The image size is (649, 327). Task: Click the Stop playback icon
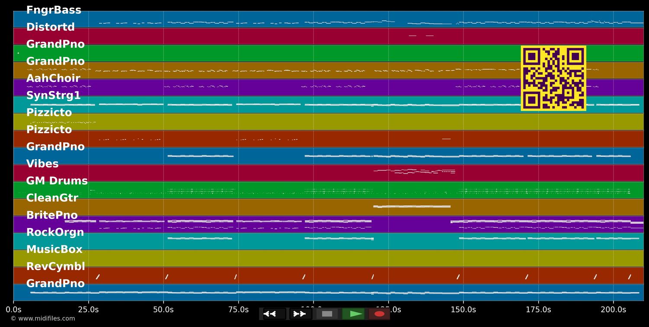pyautogui.click(x=327, y=314)
